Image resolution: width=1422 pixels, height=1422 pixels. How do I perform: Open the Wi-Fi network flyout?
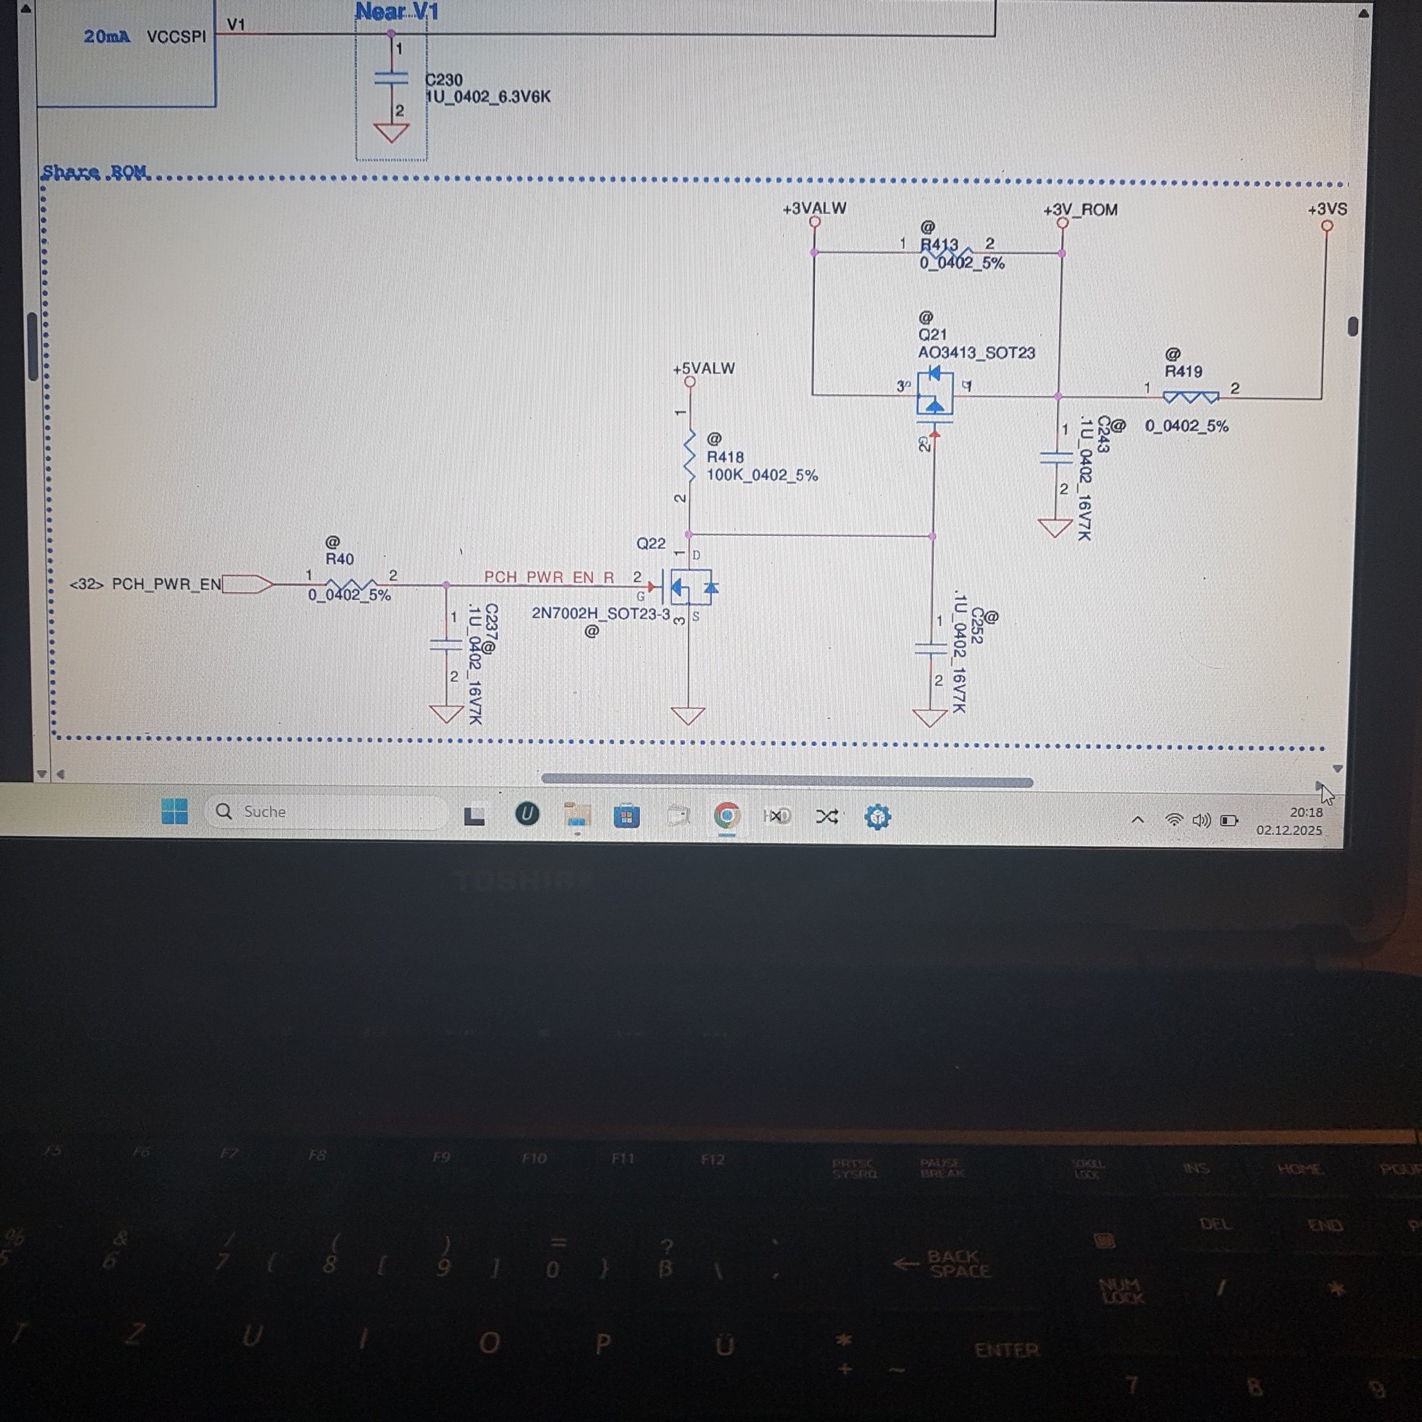point(1174,819)
